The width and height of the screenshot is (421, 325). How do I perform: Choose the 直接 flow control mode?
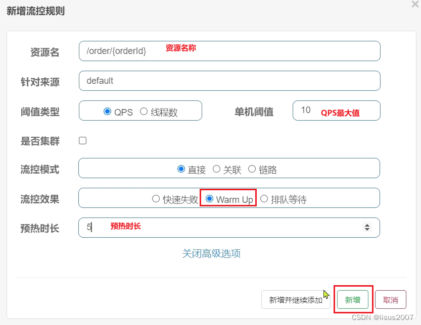click(182, 168)
